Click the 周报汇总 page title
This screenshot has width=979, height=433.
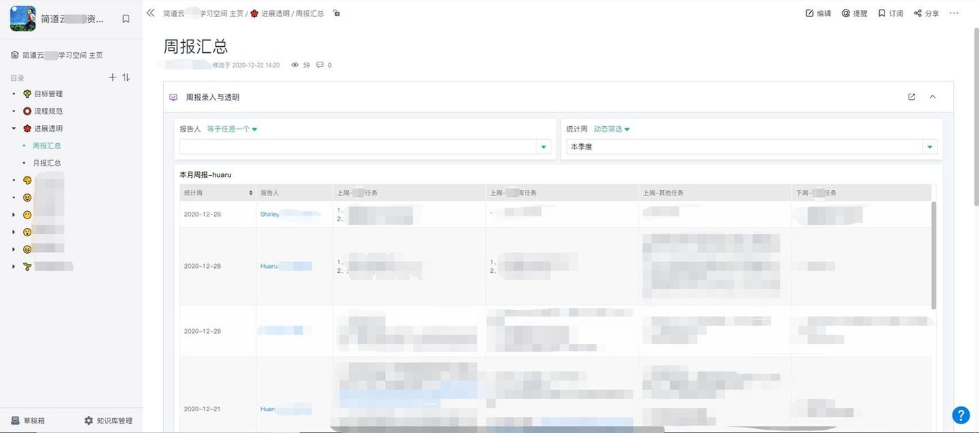(x=196, y=46)
